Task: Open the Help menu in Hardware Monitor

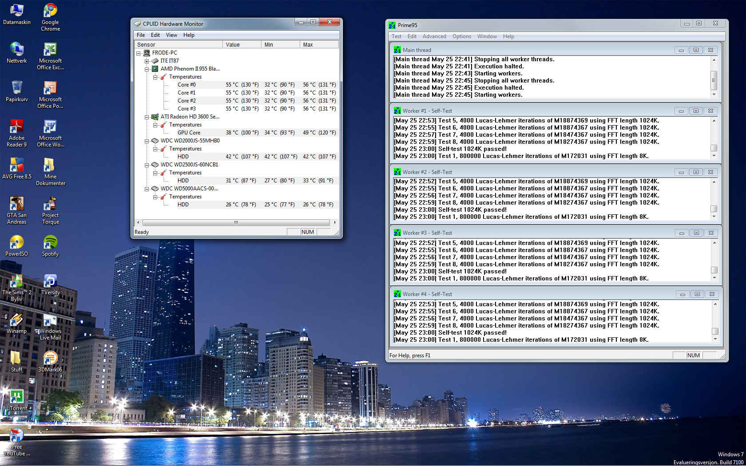Action: point(189,35)
